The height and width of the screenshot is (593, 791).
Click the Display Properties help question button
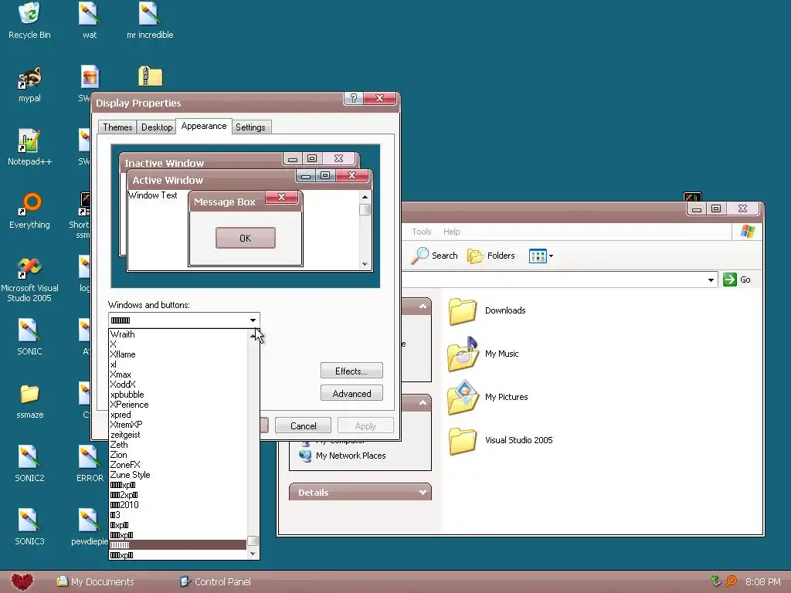pyautogui.click(x=354, y=98)
